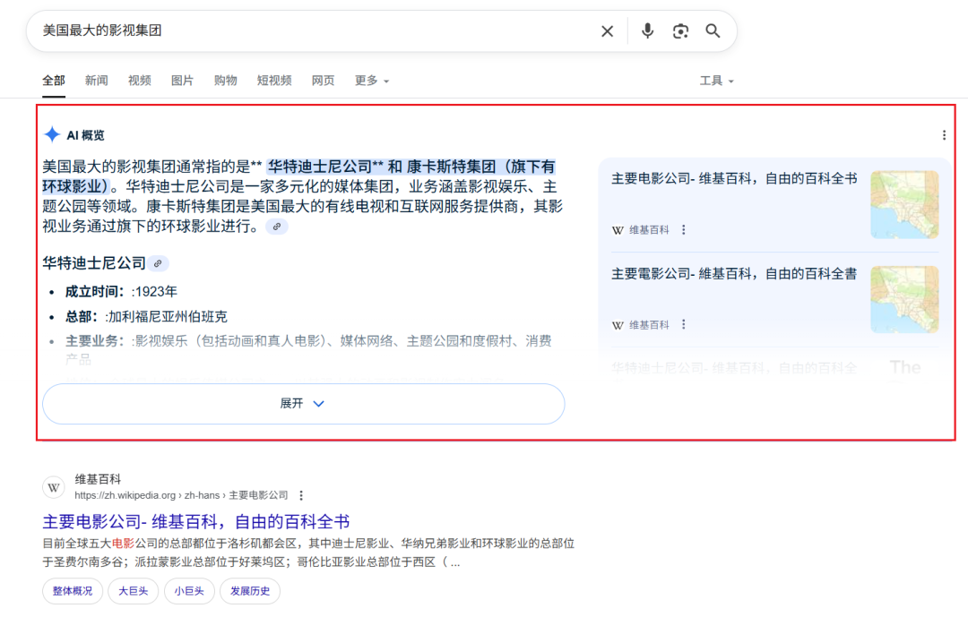Click map thumbnail on 主要电影公司 card

(x=904, y=205)
